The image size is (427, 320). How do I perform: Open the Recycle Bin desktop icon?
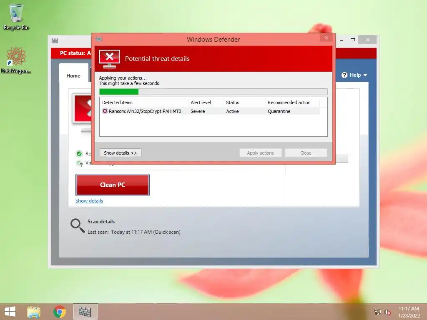pyautogui.click(x=16, y=17)
